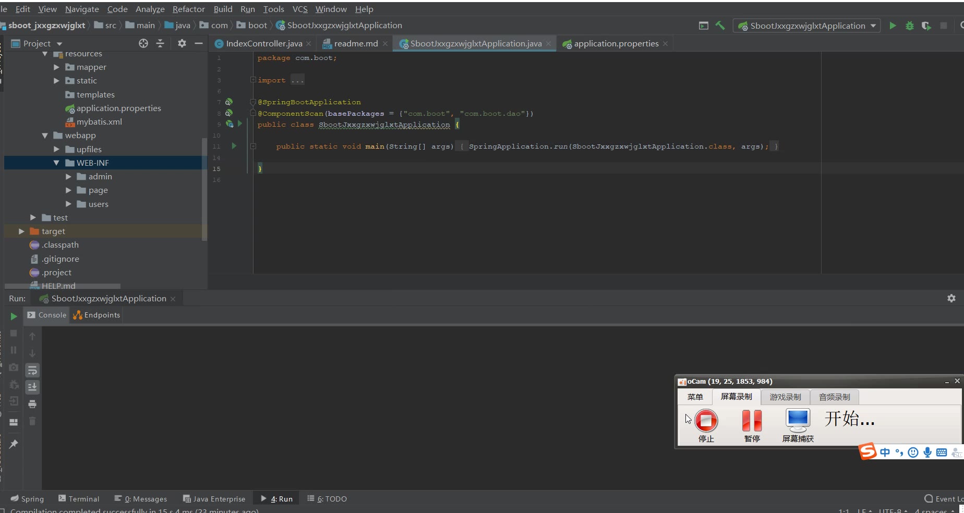This screenshot has width=964, height=513.
Task: Pause the oCam recording
Action: (752, 421)
